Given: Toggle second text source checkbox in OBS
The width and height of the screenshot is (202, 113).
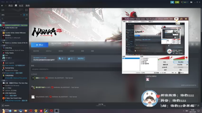Looking at the screenshot, I should 141,60.
